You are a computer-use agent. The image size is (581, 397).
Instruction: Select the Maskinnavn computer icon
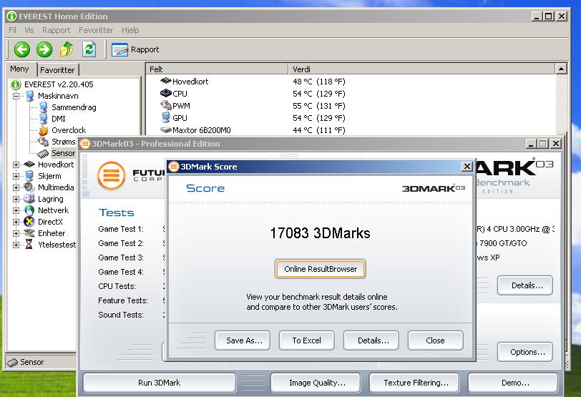(x=30, y=96)
